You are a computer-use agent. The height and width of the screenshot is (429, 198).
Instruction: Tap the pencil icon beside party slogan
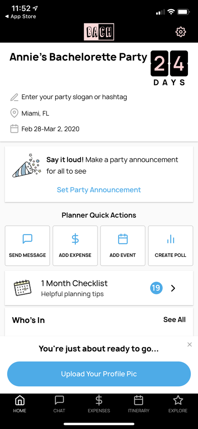tap(14, 97)
